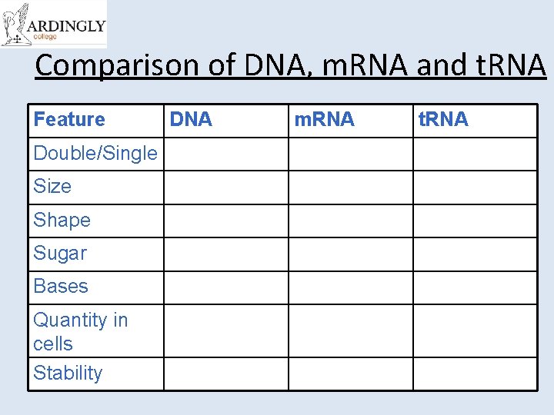Click the empty m.RNA cell for Bases
554x415 pixels.
350,287
